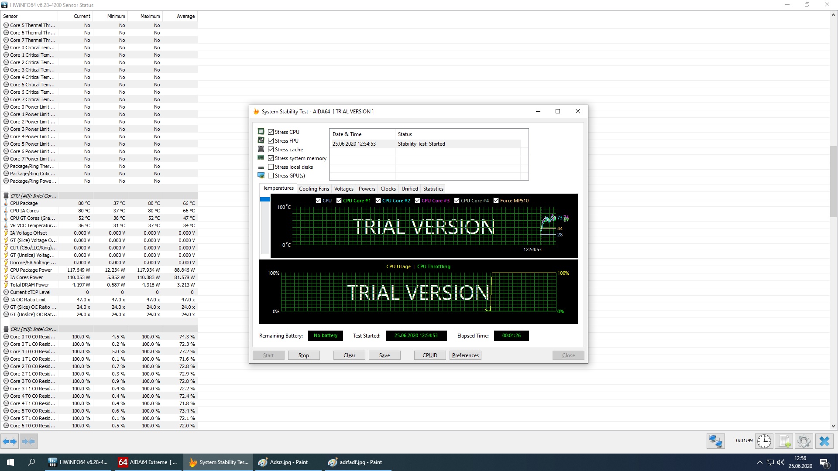838x471 pixels.
Task: Show hidden system tray icons
Action: point(759,462)
